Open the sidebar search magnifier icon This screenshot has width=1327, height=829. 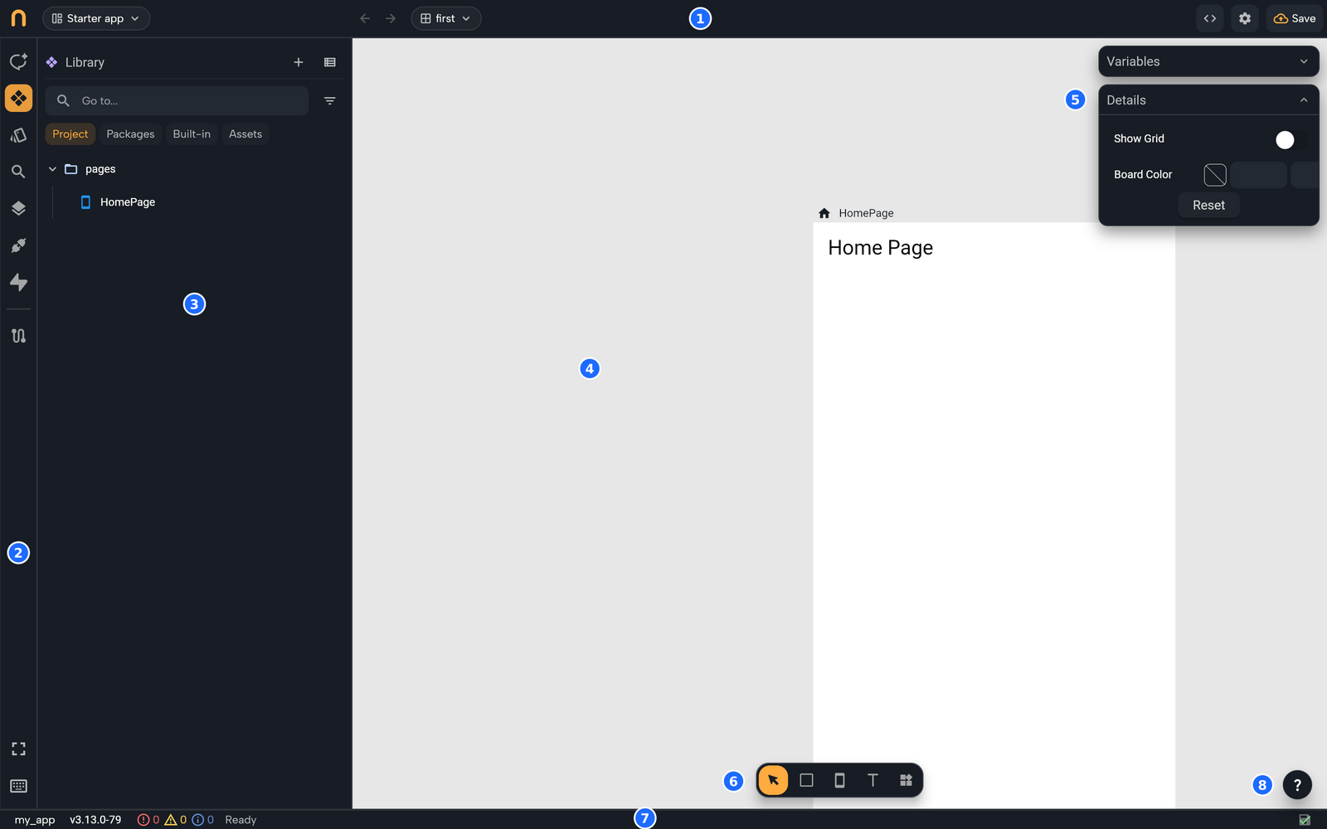[18, 172]
